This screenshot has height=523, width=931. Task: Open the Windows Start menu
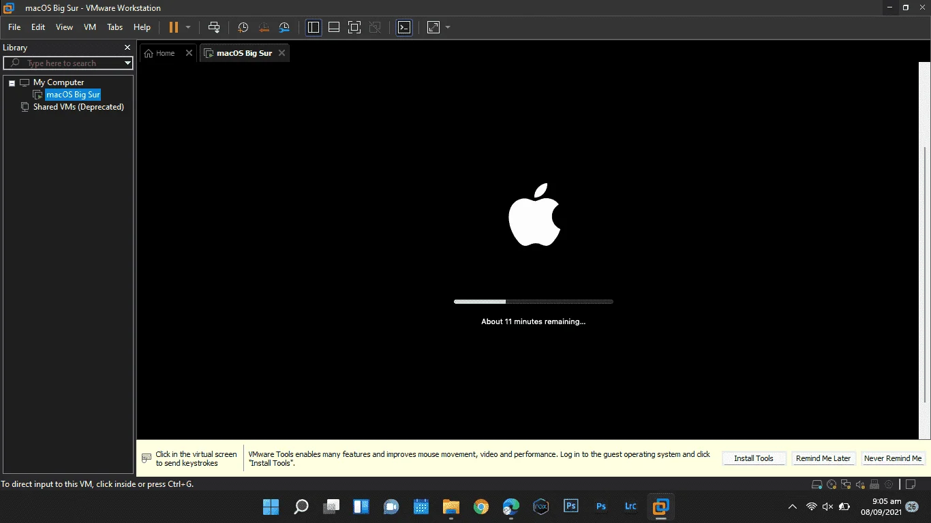pyautogui.click(x=271, y=507)
